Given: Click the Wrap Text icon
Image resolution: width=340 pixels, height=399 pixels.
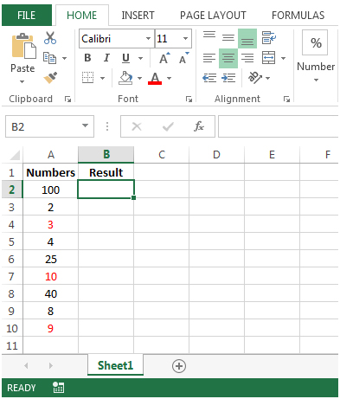Looking at the screenshot, I should (269, 38).
